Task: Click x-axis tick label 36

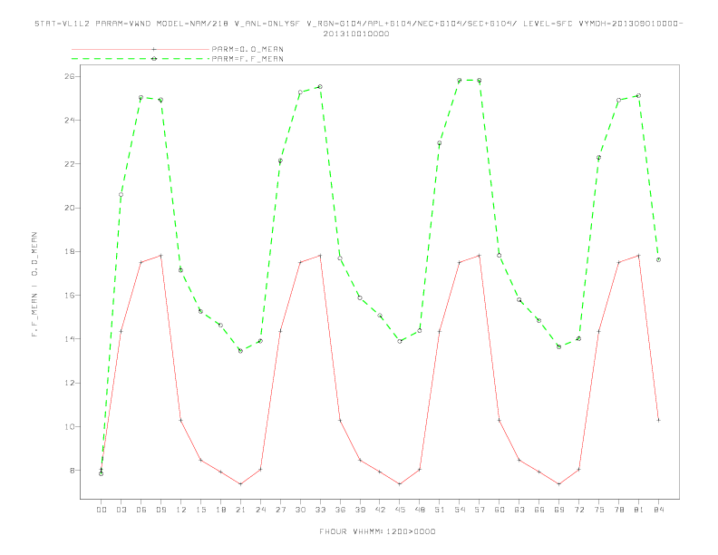Action: click(340, 510)
